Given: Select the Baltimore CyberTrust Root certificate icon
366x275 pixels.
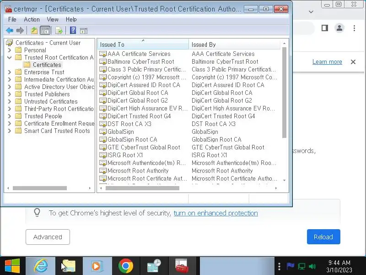Looking at the screenshot, I should [103, 62].
